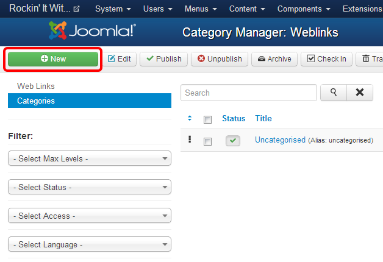Open Select Max Levels dropdown
Viewport: 383px width, 262px height.
(90, 158)
